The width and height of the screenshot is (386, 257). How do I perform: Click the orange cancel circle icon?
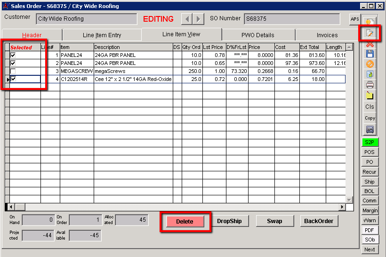[370, 64]
